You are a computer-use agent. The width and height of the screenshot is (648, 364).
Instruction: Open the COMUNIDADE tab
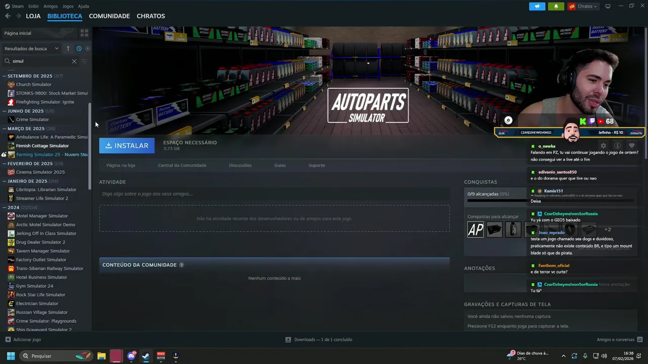pyautogui.click(x=109, y=16)
